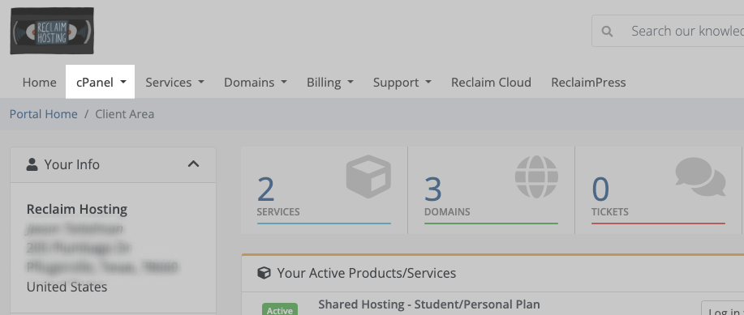Collapse the Your Info panel chevron
The image size is (744, 315).
point(193,164)
